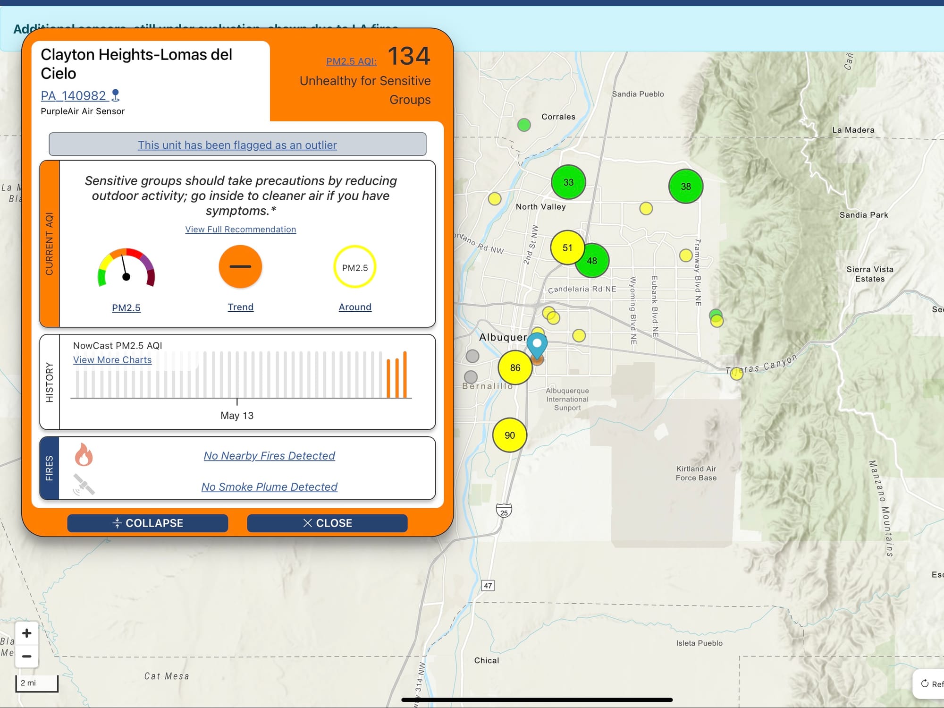Open the View More Charts link

pyautogui.click(x=112, y=360)
